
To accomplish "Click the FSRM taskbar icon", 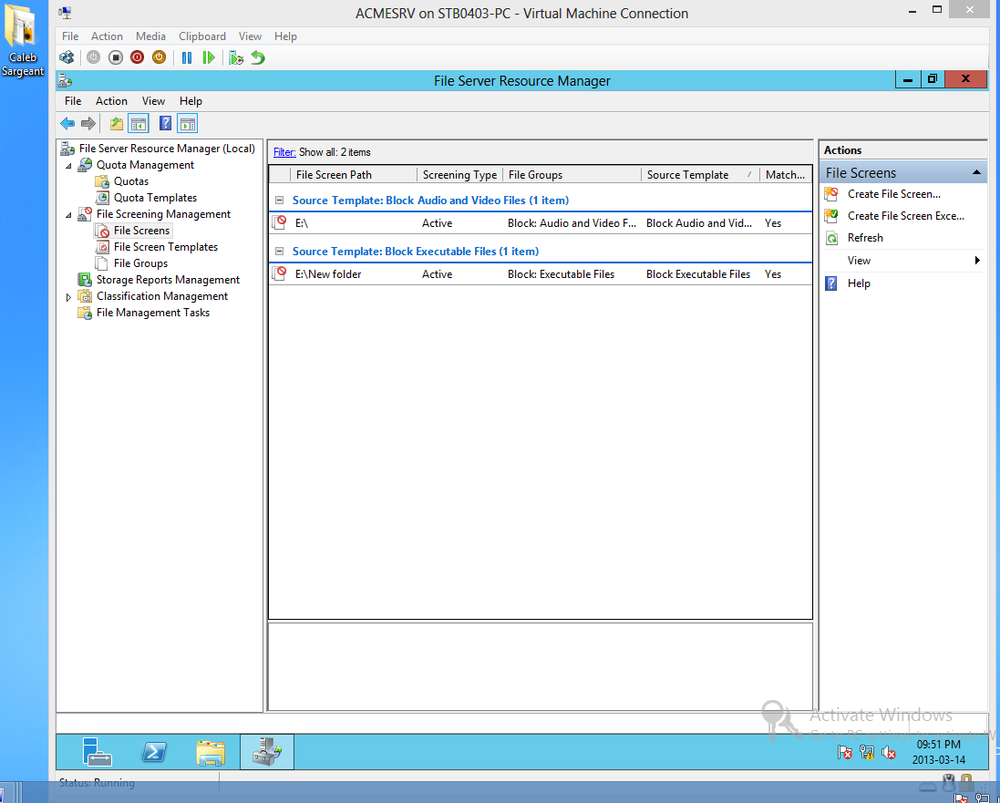I will [x=266, y=751].
